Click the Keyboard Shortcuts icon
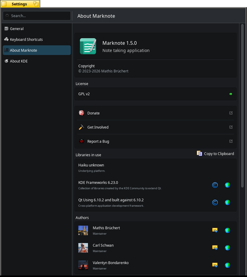This screenshot has height=277, width=247. pyautogui.click(x=7, y=39)
